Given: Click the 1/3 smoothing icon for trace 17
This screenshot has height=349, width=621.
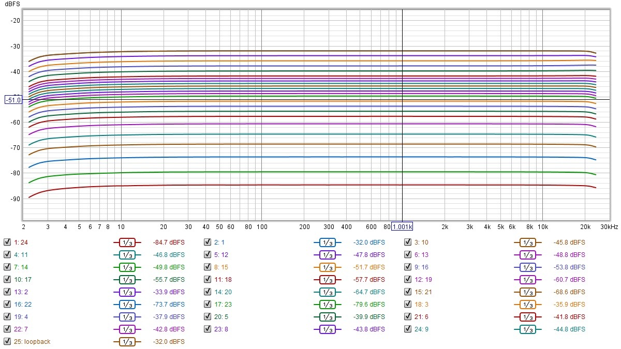Looking at the screenshot, I should [x=127, y=279].
